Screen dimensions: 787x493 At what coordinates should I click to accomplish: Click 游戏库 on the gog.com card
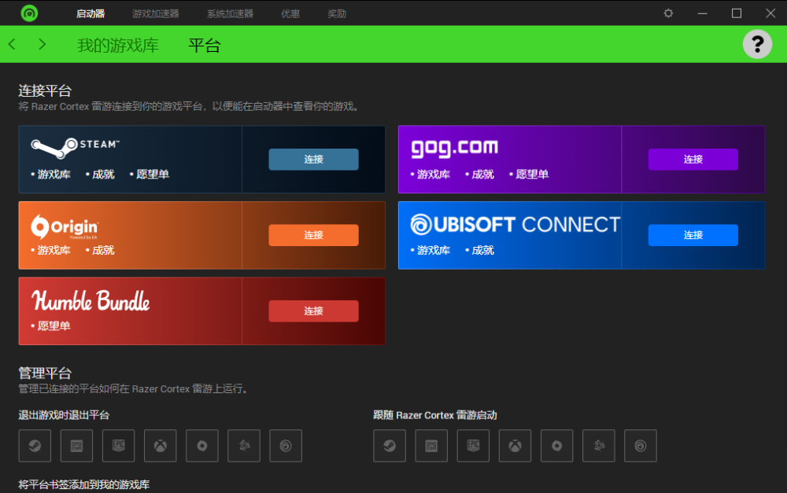tap(433, 174)
